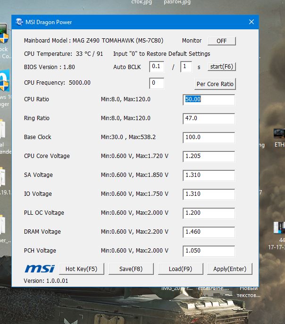The height and width of the screenshot is (324, 285).
Task: Click Save(F8) to save profile
Action: (x=131, y=269)
